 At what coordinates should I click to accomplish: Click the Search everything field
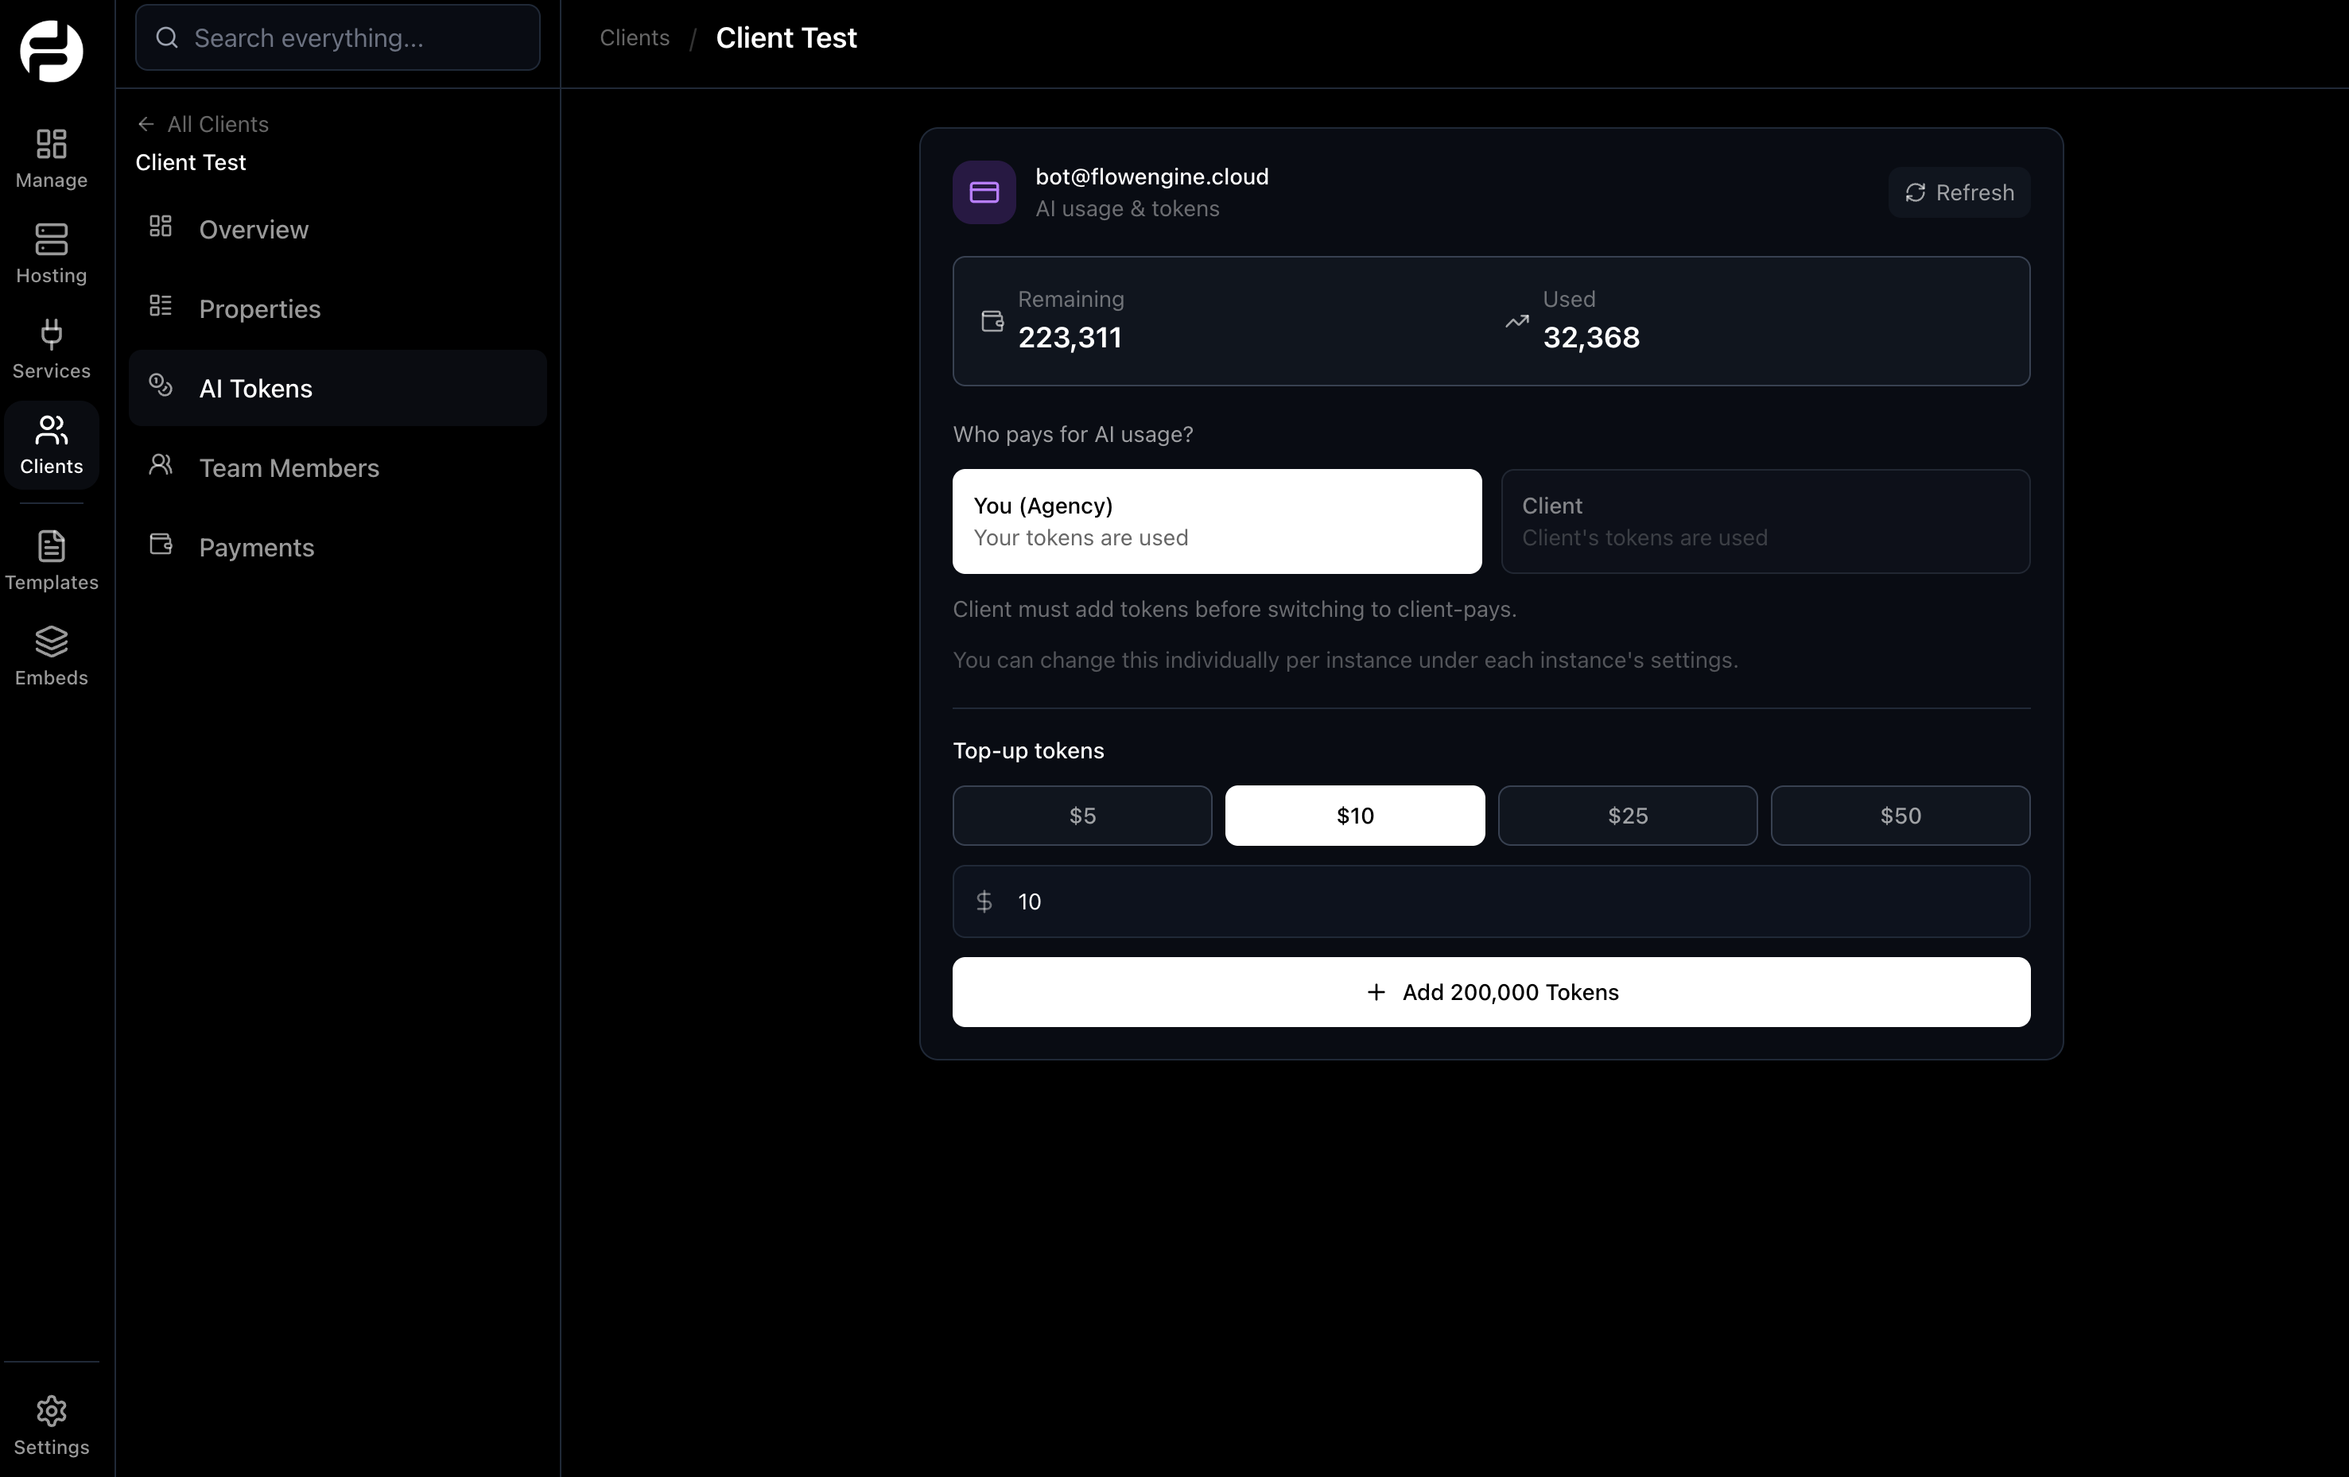(336, 38)
